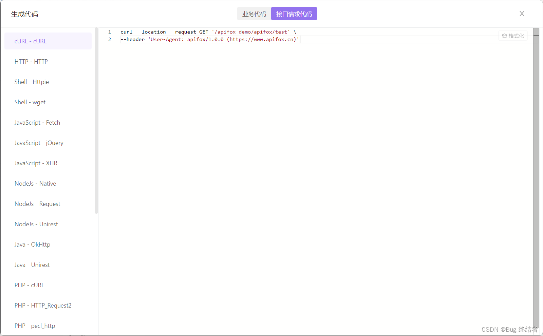Click line number 1 in the editor

(110, 32)
